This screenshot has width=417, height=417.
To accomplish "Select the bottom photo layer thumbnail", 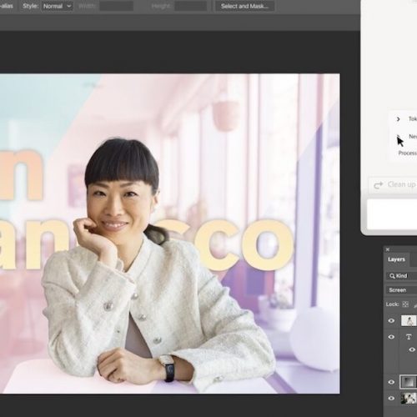I will (409, 398).
